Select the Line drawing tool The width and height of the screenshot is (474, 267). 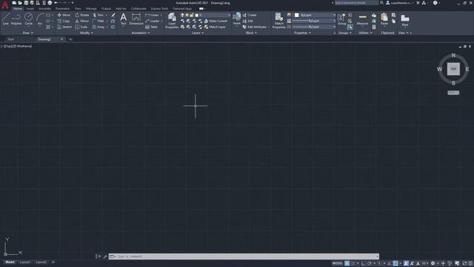[x=5, y=19]
